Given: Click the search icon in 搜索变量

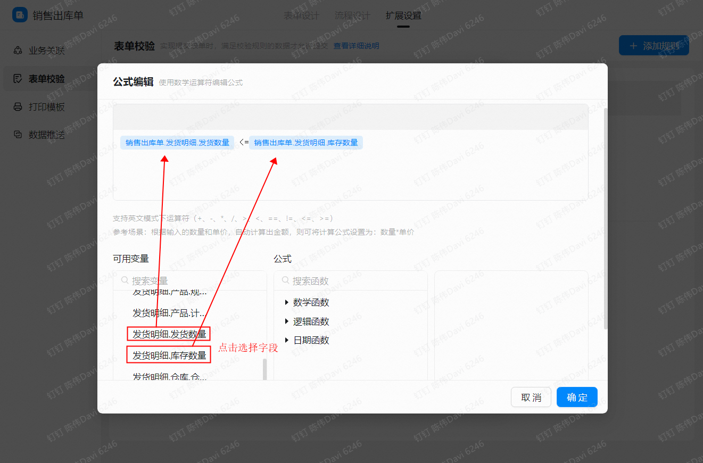Looking at the screenshot, I should pyautogui.click(x=125, y=280).
